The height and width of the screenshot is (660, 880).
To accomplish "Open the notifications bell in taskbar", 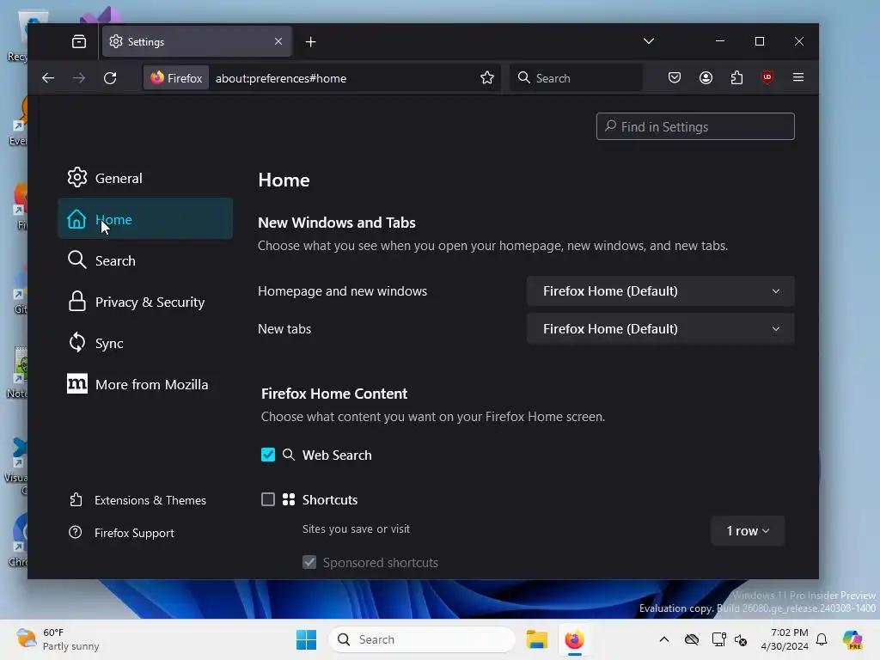I will [822, 639].
